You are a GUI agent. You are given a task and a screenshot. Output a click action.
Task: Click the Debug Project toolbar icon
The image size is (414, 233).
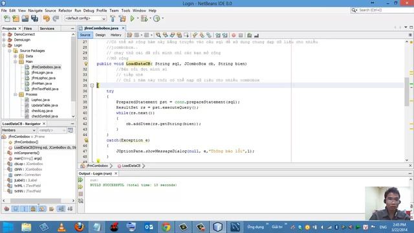144,19
